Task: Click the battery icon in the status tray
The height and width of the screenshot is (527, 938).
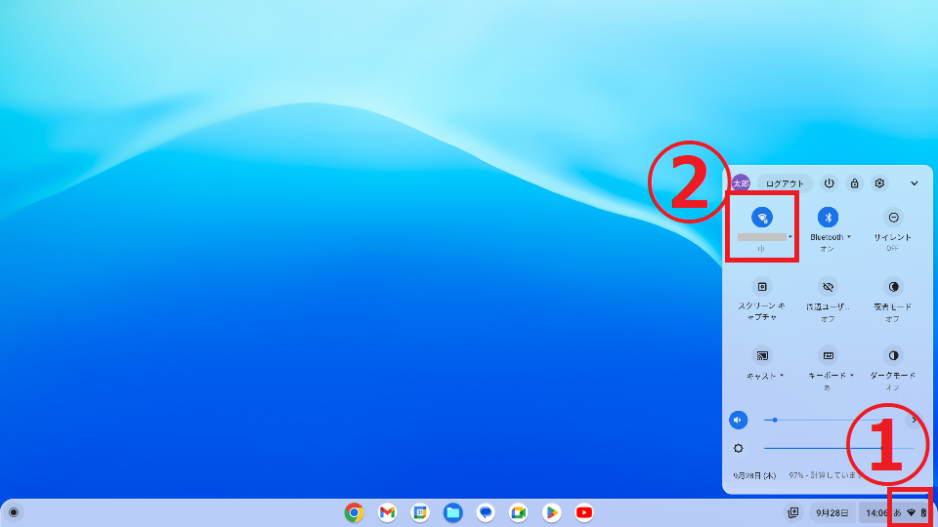Action: 923,512
